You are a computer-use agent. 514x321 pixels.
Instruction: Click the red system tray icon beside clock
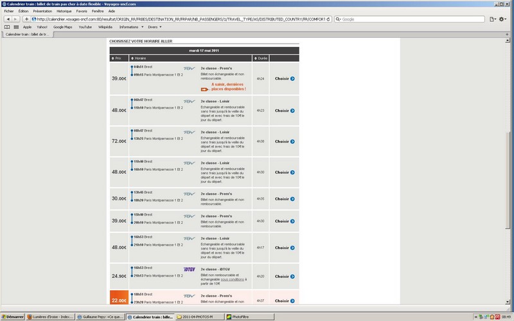(497, 317)
